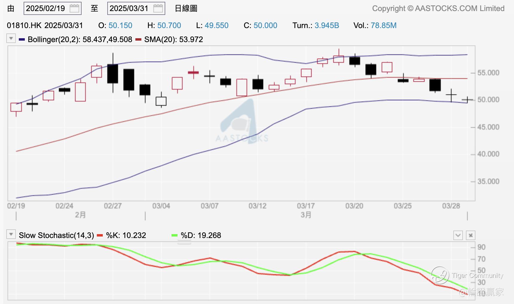Click the 55.000 price axis label
The height and width of the screenshot is (304, 514).
point(488,73)
